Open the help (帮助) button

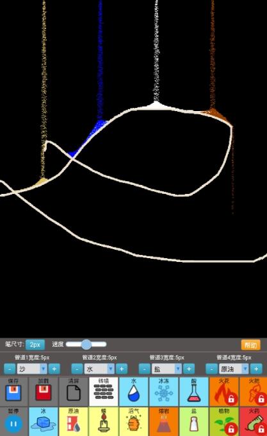point(250,345)
